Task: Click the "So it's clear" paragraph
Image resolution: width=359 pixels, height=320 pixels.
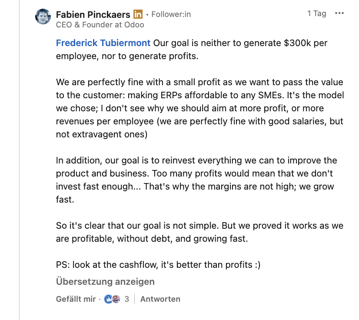Action: 199,232
